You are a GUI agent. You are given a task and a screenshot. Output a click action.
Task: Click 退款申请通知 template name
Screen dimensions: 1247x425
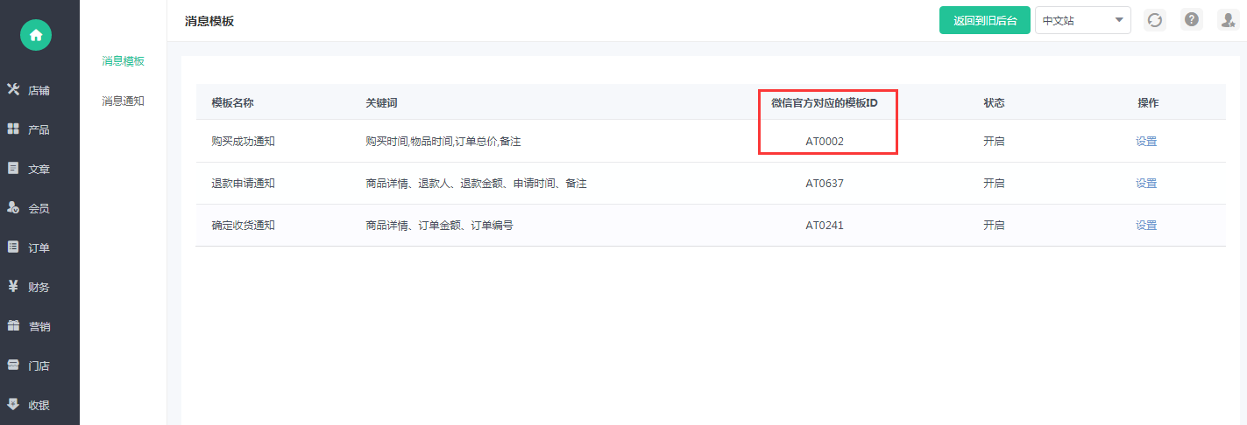pos(243,183)
